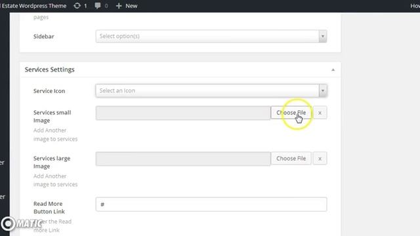
Task: Choose file for Services small image
Action: coord(291,113)
